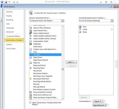Select Para Page Break Before command

[42, 82]
